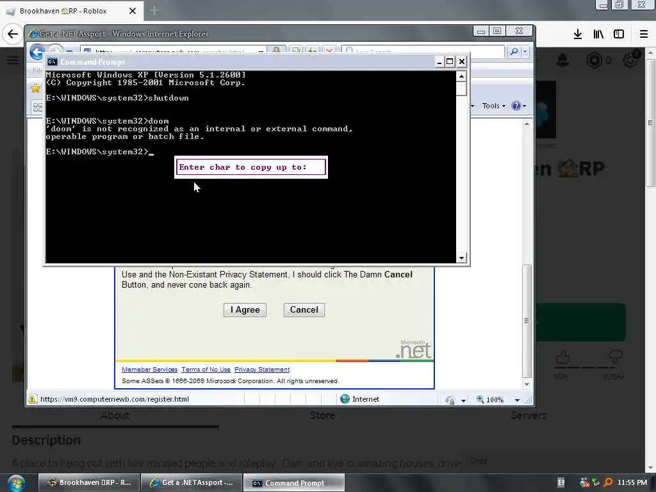
Task: Open the Roblox page hamburger menu icon
Action: [13, 60]
